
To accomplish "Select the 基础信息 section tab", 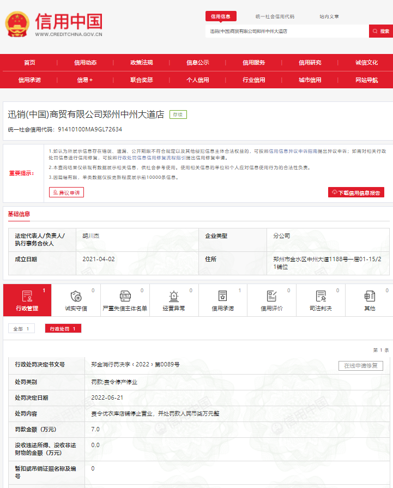I will pos(19,214).
